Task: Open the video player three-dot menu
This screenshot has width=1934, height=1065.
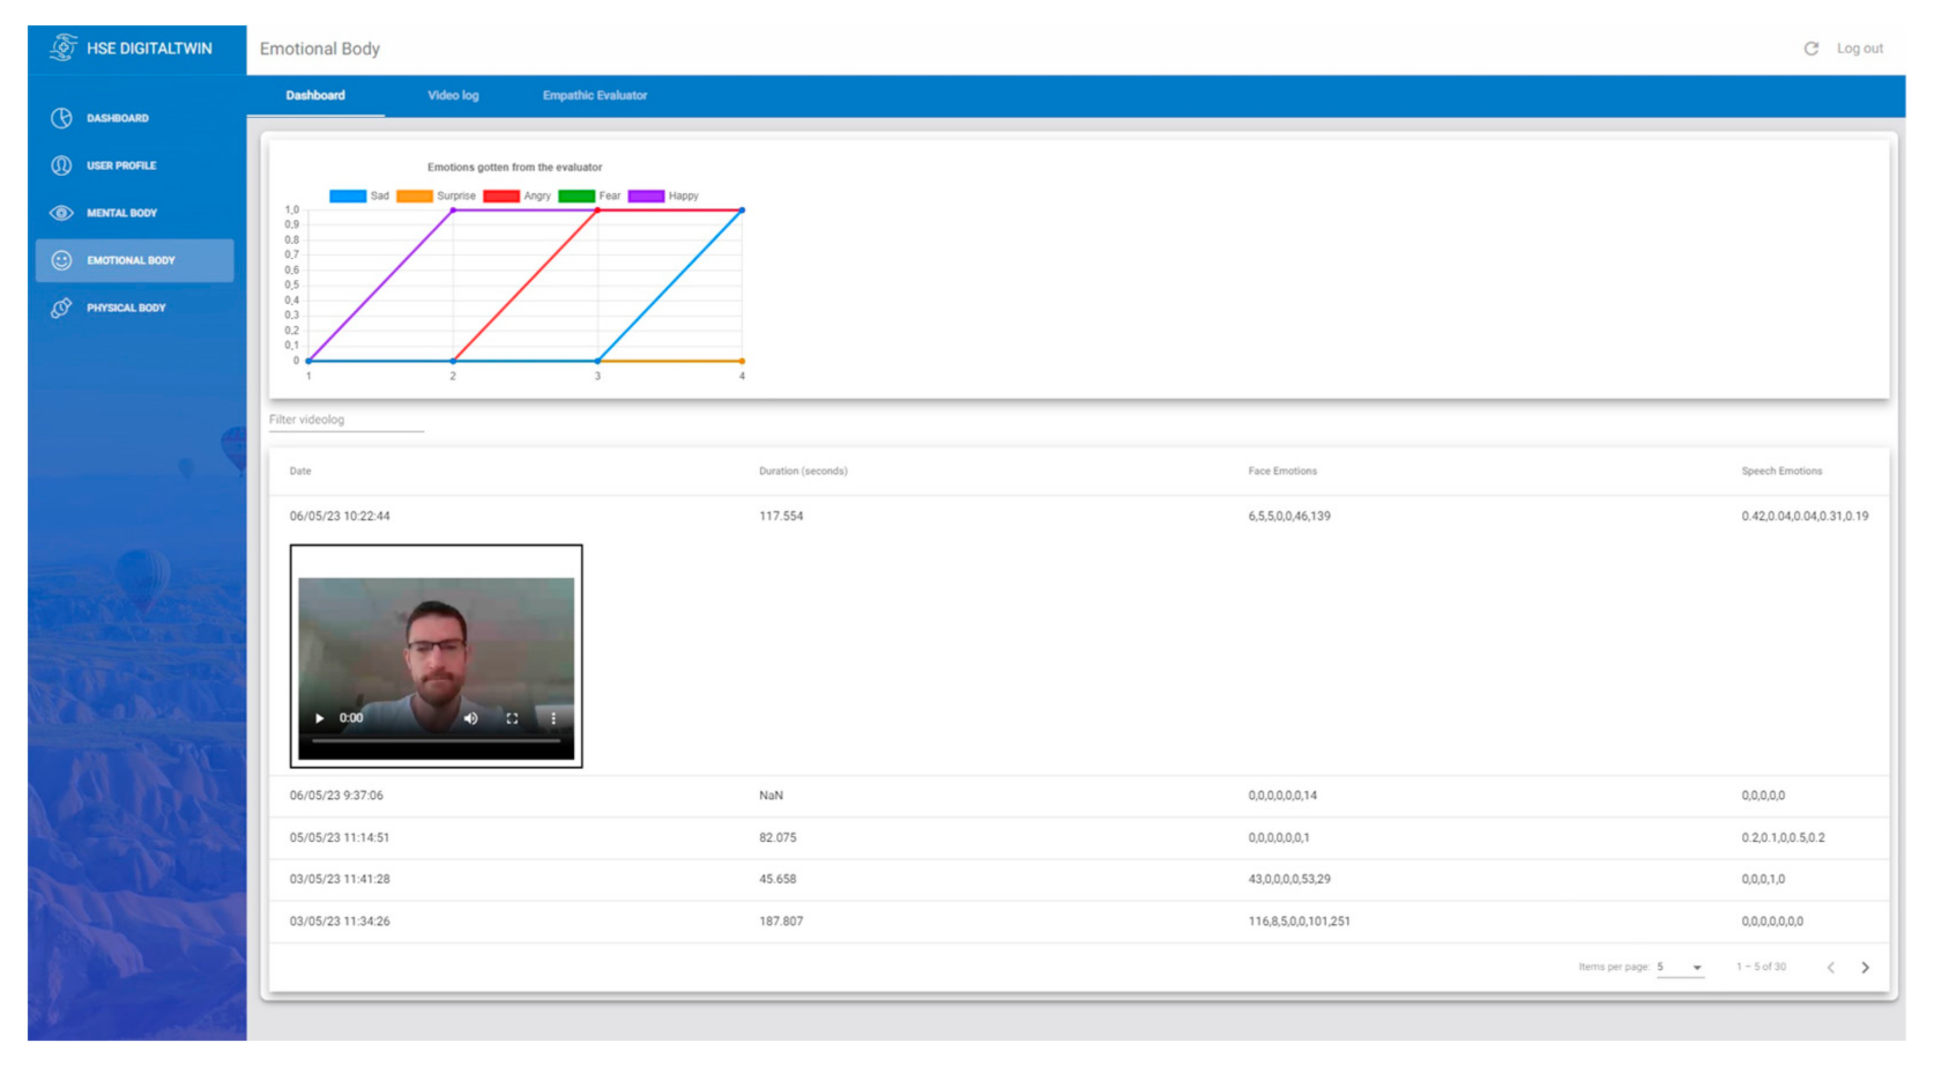Action: pos(553,718)
